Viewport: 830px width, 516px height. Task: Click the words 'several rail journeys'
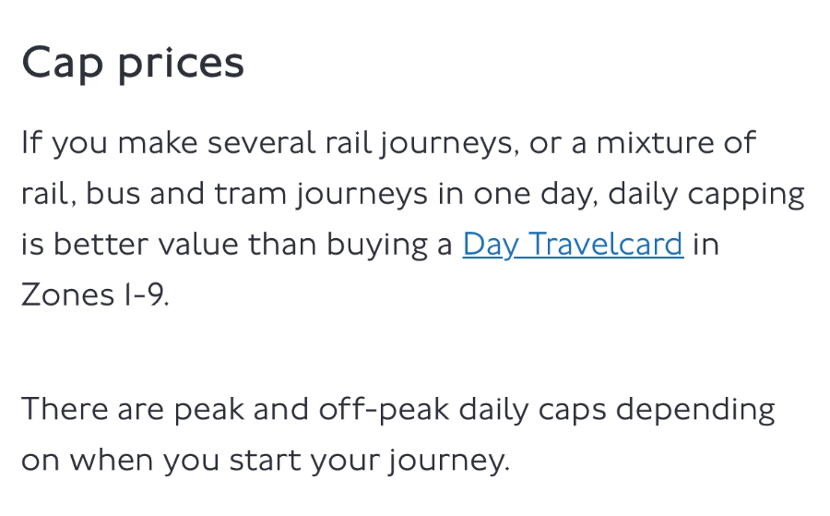pyautogui.click(x=360, y=144)
